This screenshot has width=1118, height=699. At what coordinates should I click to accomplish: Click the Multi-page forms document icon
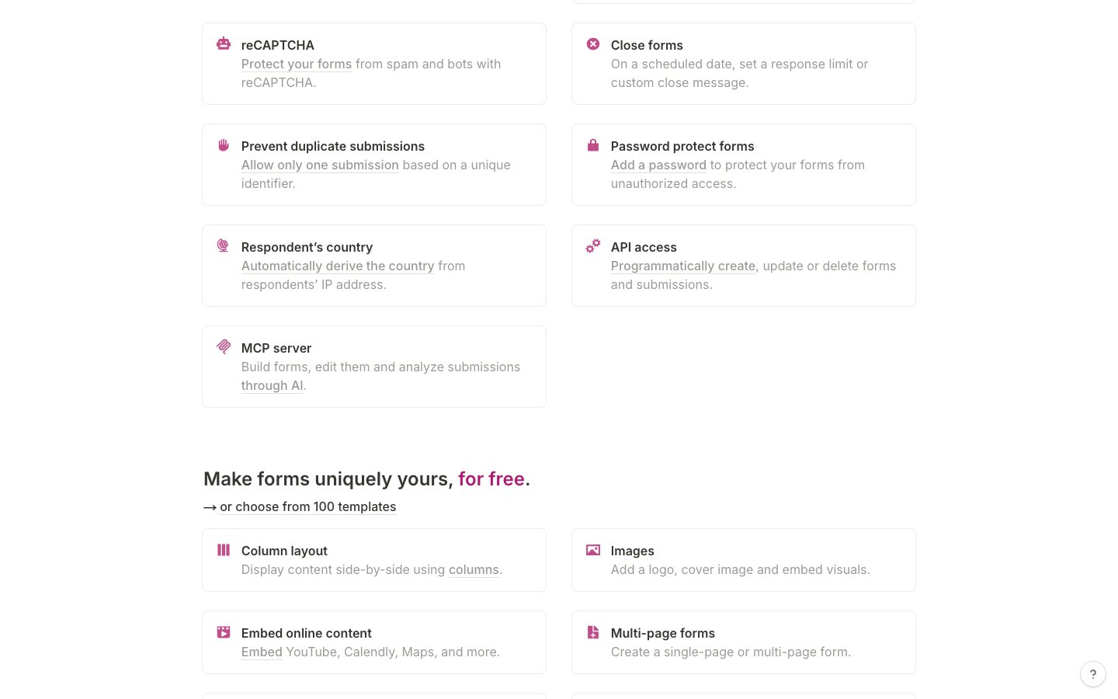click(x=593, y=632)
